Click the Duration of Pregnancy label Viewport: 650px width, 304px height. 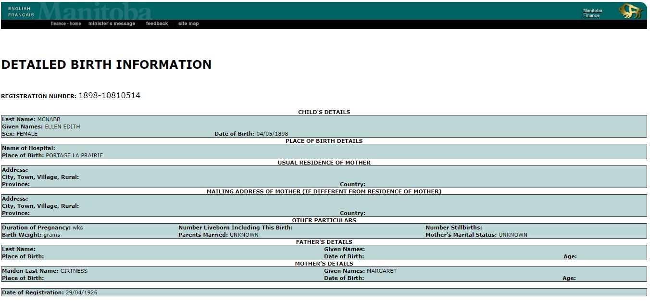point(37,228)
